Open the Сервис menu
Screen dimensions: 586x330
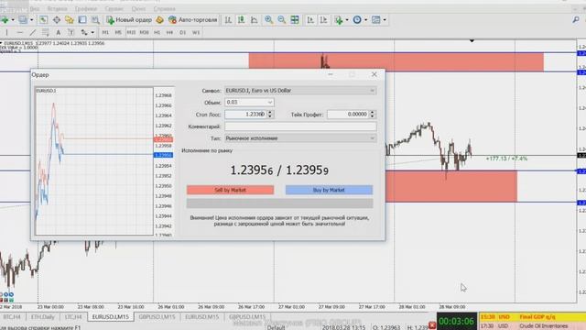pos(114,8)
